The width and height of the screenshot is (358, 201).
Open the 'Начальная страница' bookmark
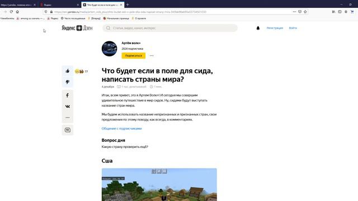tap(116, 18)
